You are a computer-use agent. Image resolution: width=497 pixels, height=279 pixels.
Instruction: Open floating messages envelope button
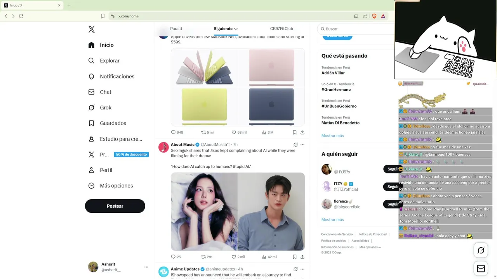481,269
